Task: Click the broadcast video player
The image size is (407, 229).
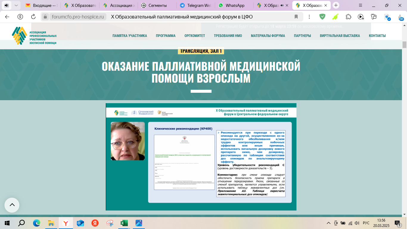Action: (x=201, y=157)
